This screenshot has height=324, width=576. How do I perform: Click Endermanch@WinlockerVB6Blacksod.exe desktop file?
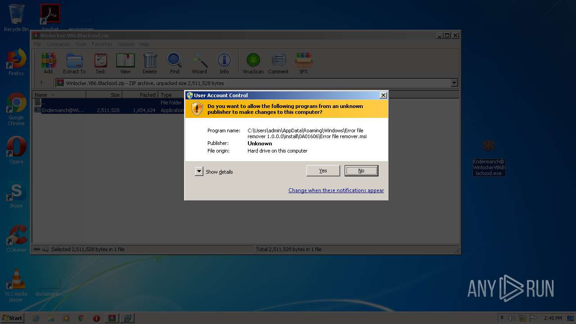[x=489, y=157]
